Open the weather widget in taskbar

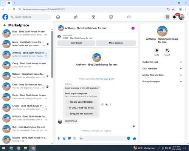144,148
